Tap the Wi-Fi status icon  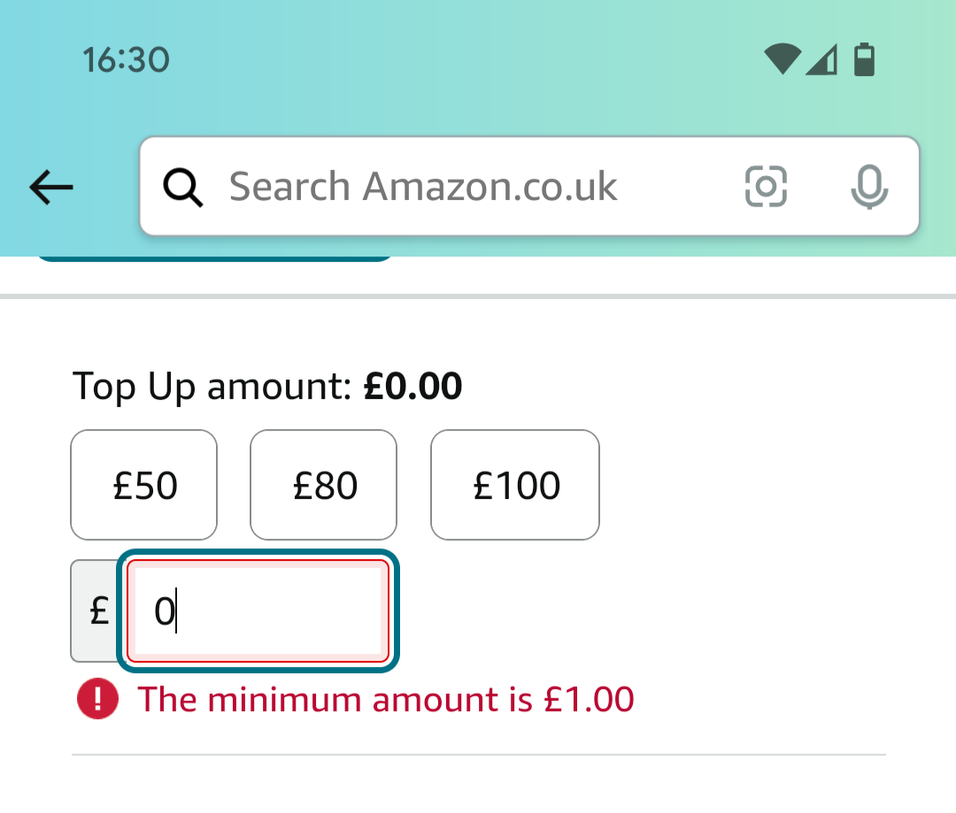[x=783, y=59]
